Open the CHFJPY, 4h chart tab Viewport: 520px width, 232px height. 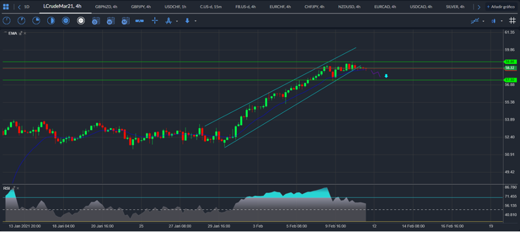click(314, 7)
